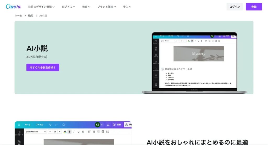Click the cloud save icon in lower editor preview
This screenshot has height=145, width=268.
point(64,125)
